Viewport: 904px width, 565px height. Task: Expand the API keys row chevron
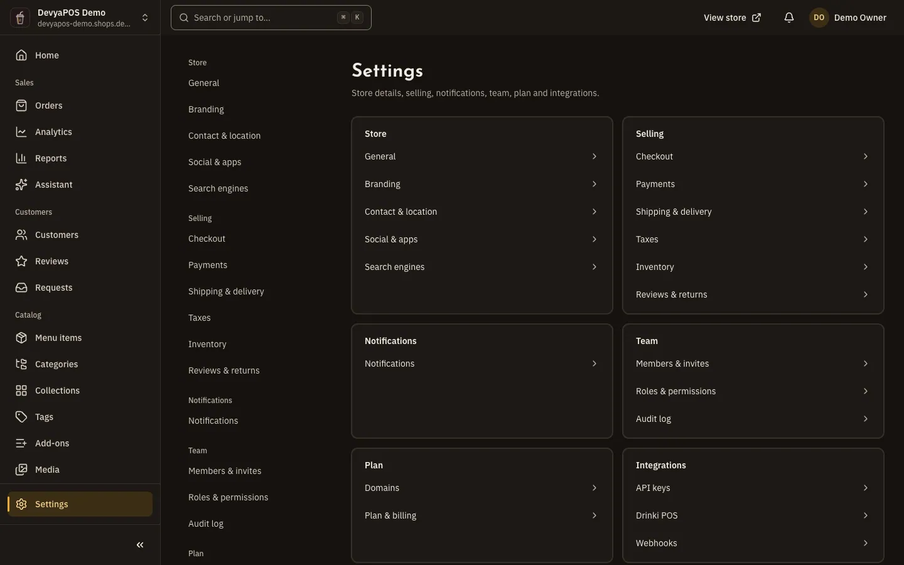point(865,488)
